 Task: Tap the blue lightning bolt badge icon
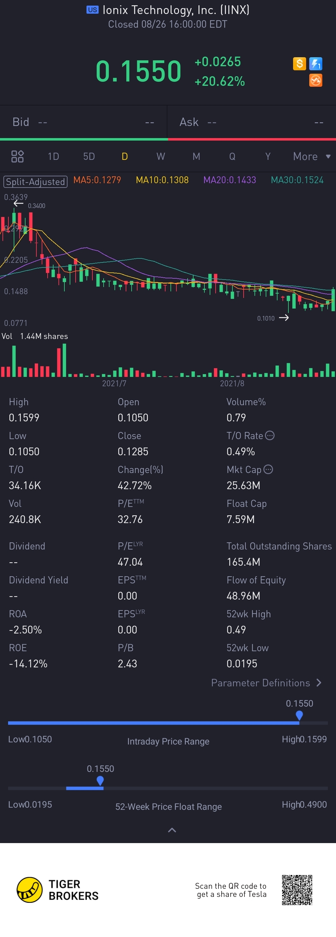pyautogui.click(x=315, y=64)
